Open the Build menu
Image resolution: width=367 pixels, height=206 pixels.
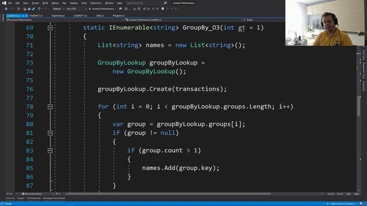coord(45,3)
